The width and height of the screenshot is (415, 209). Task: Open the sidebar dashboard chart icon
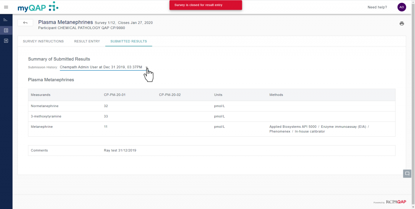[5, 19]
